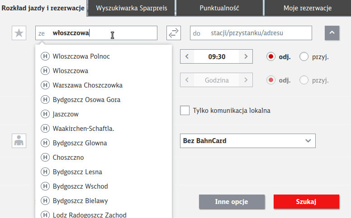Choose Bydgoszcz Lesna suggestion
This screenshot has height=218, width=351.
point(104,172)
